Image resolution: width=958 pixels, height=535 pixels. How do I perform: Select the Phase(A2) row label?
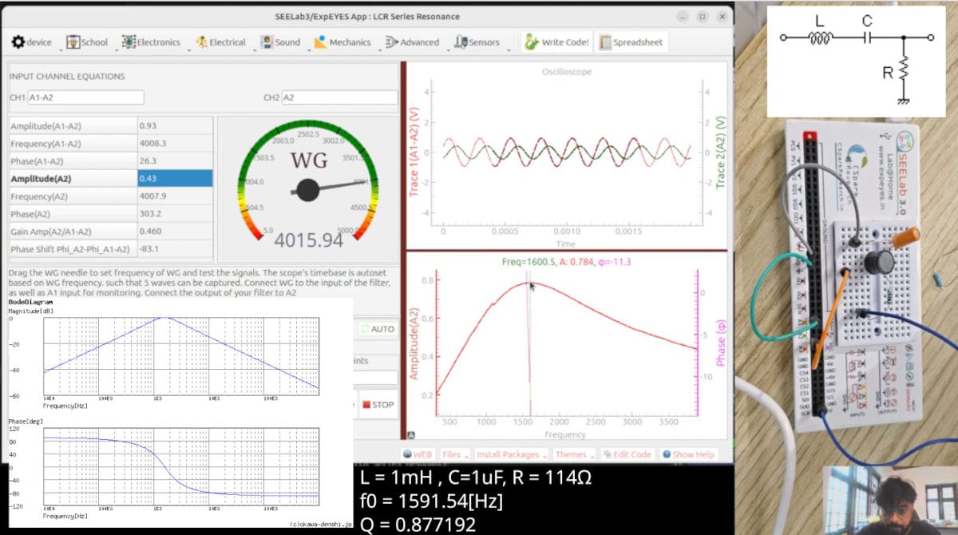[73, 214]
